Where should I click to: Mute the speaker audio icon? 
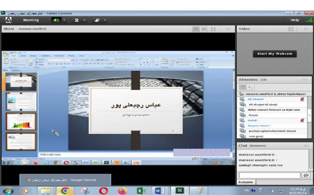pyautogui.click(x=56, y=20)
